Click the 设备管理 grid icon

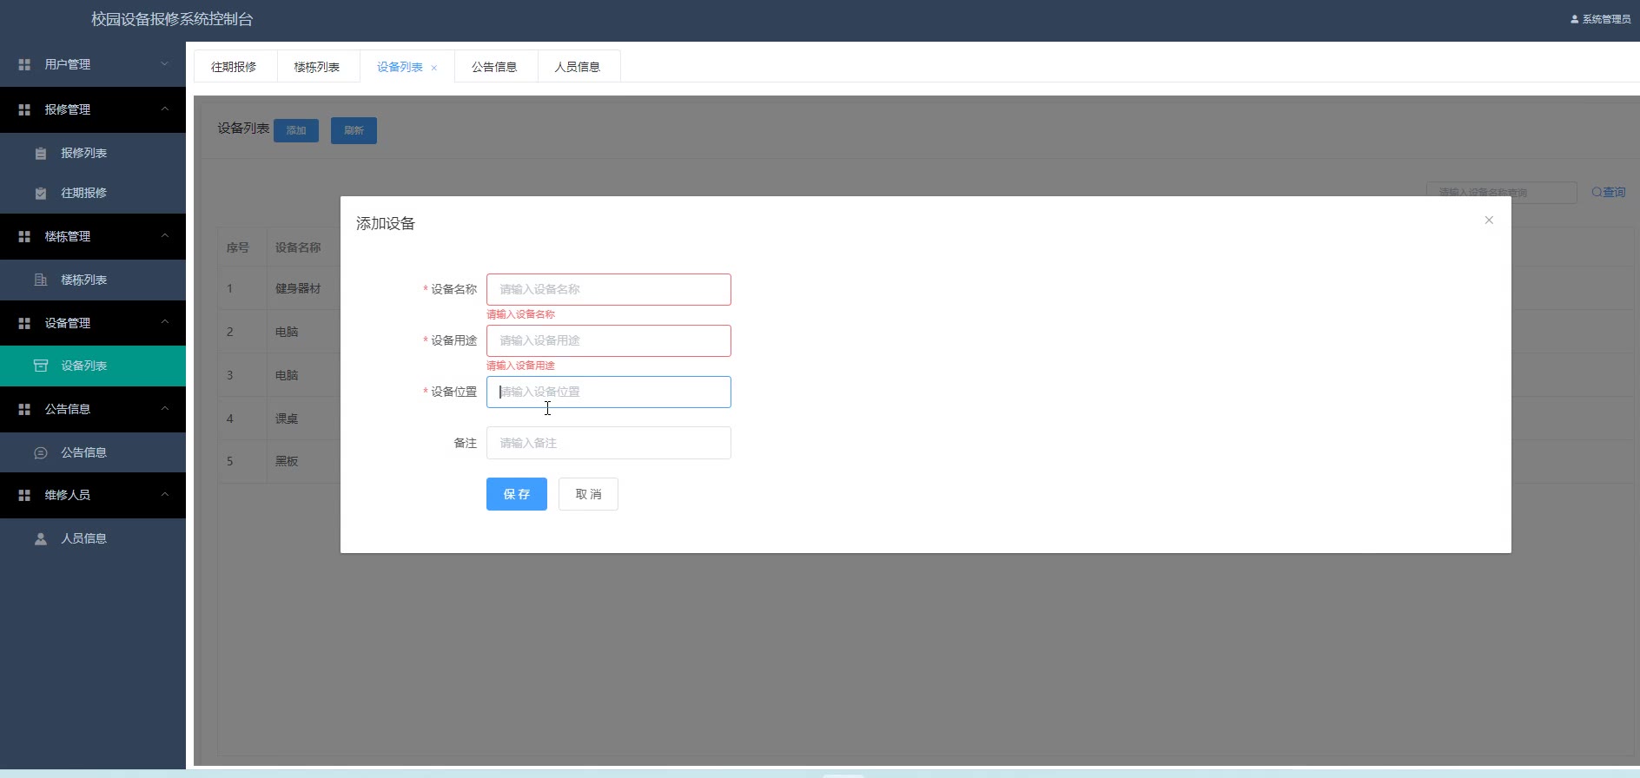[x=24, y=324]
